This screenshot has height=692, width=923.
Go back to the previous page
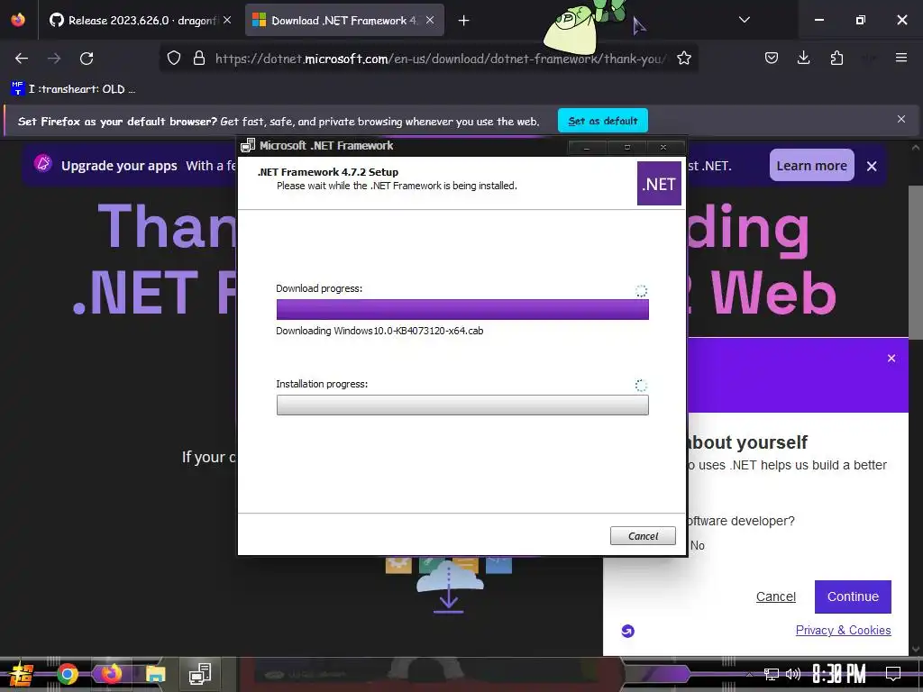[22, 59]
